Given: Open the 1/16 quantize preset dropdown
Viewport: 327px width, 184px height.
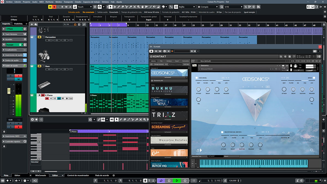Looking at the screenshot, I should pyautogui.click(x=234, y=7).
